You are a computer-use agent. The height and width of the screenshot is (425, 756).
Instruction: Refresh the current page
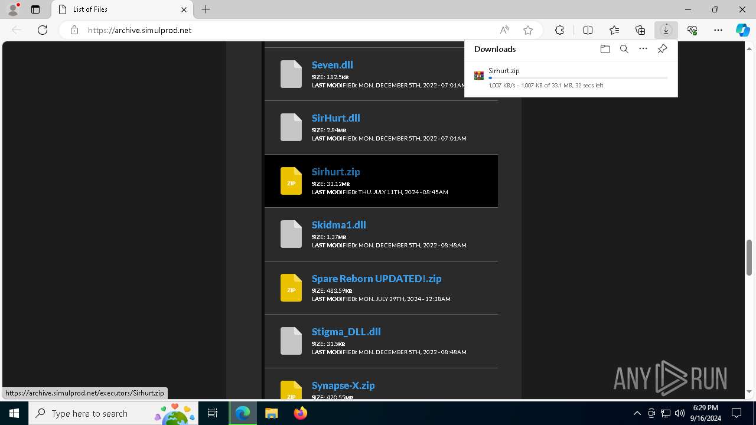(x=43, y=30)
